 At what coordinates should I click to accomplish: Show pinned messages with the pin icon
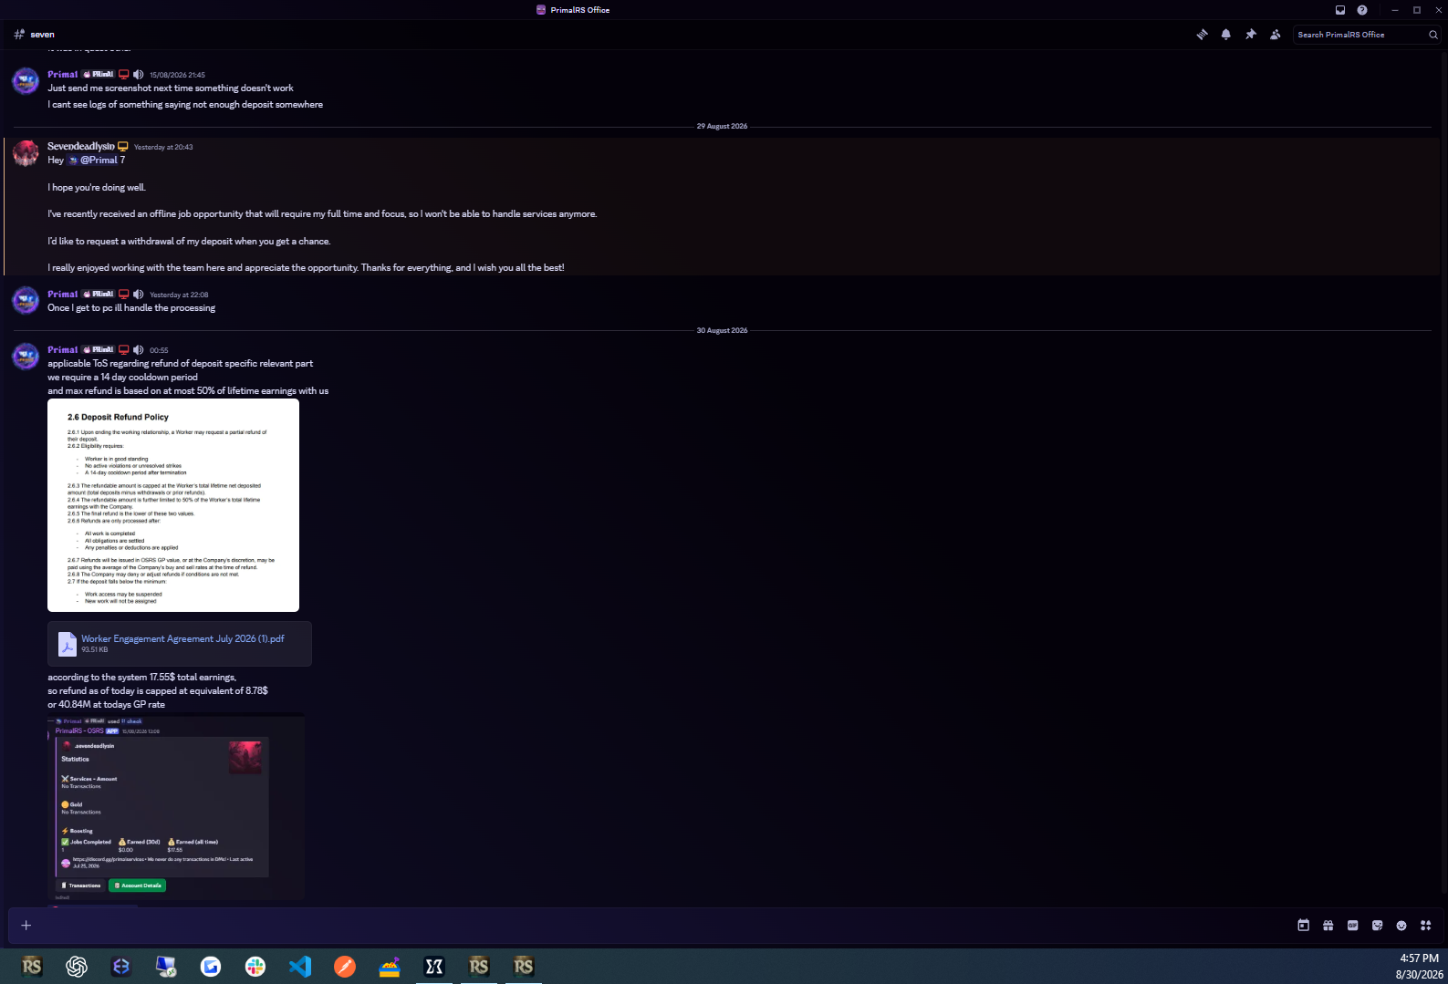1251,35
